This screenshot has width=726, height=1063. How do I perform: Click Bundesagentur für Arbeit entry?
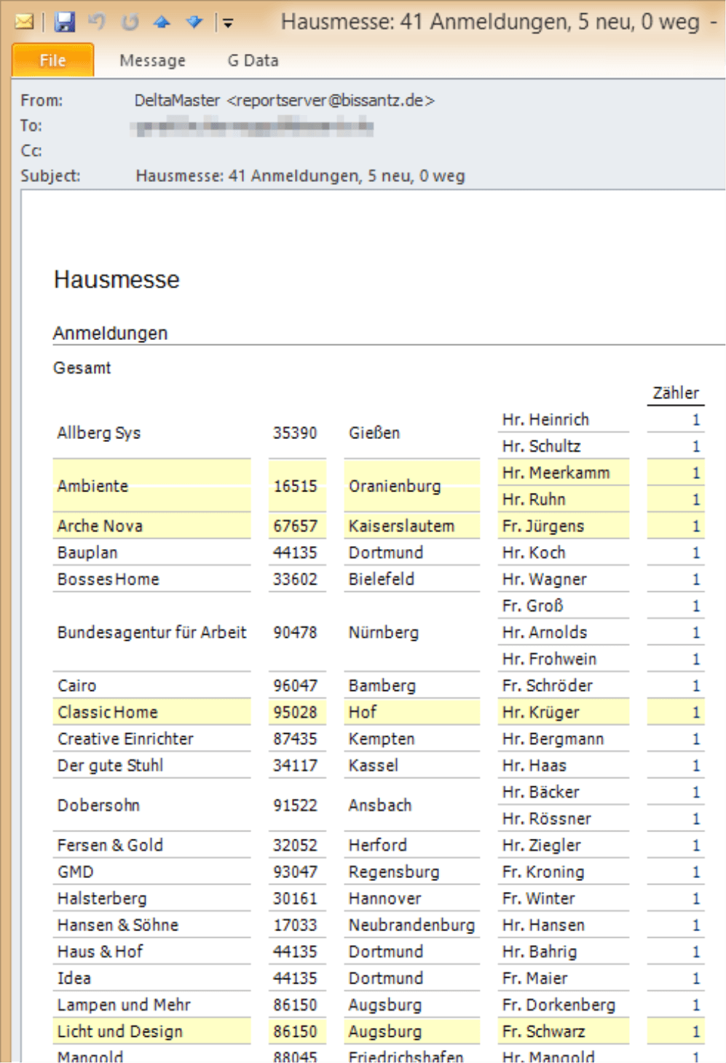point(151,632)
